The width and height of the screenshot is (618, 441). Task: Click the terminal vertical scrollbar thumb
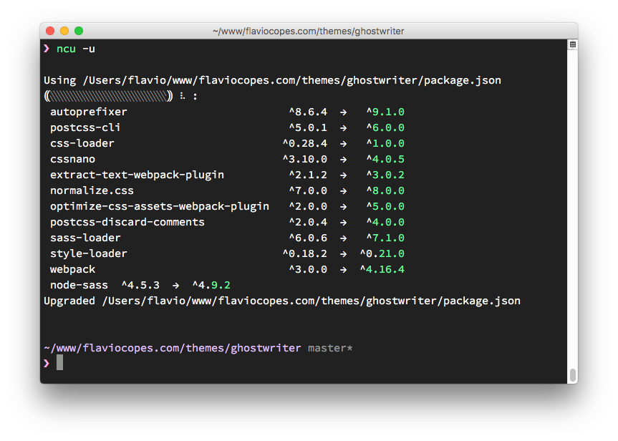573,375
